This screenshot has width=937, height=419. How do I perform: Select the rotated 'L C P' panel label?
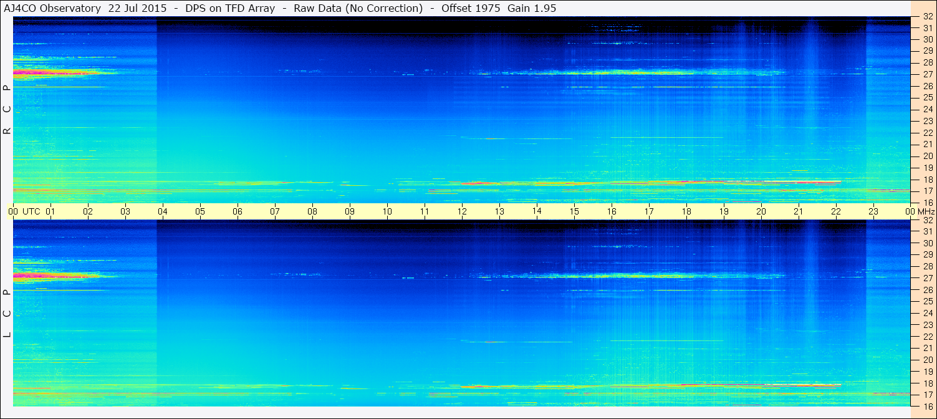(x=7, y=314)
